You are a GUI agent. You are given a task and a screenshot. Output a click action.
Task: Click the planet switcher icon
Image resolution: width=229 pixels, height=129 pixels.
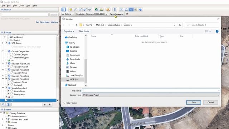click(108, 10)
